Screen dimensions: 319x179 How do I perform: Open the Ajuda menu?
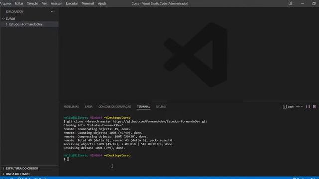102,3
